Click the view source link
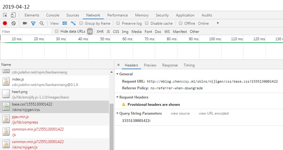 coord(180,113)
